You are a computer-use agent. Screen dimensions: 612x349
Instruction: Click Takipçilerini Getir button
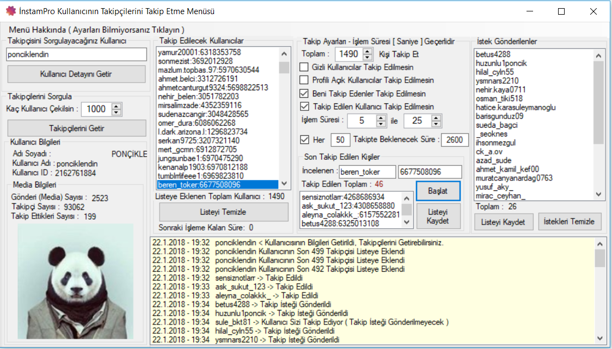click(77, 128)
